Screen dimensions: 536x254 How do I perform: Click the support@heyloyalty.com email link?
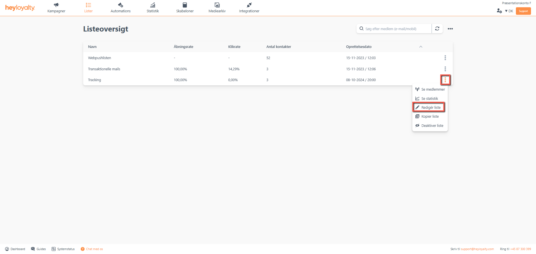pyautogui.click(x=477, y=249)
